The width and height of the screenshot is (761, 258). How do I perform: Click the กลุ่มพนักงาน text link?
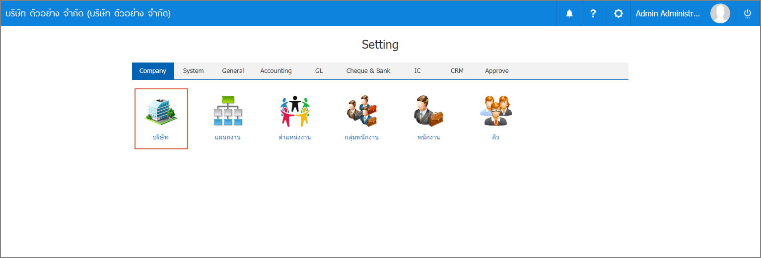(x=362, y=137)
